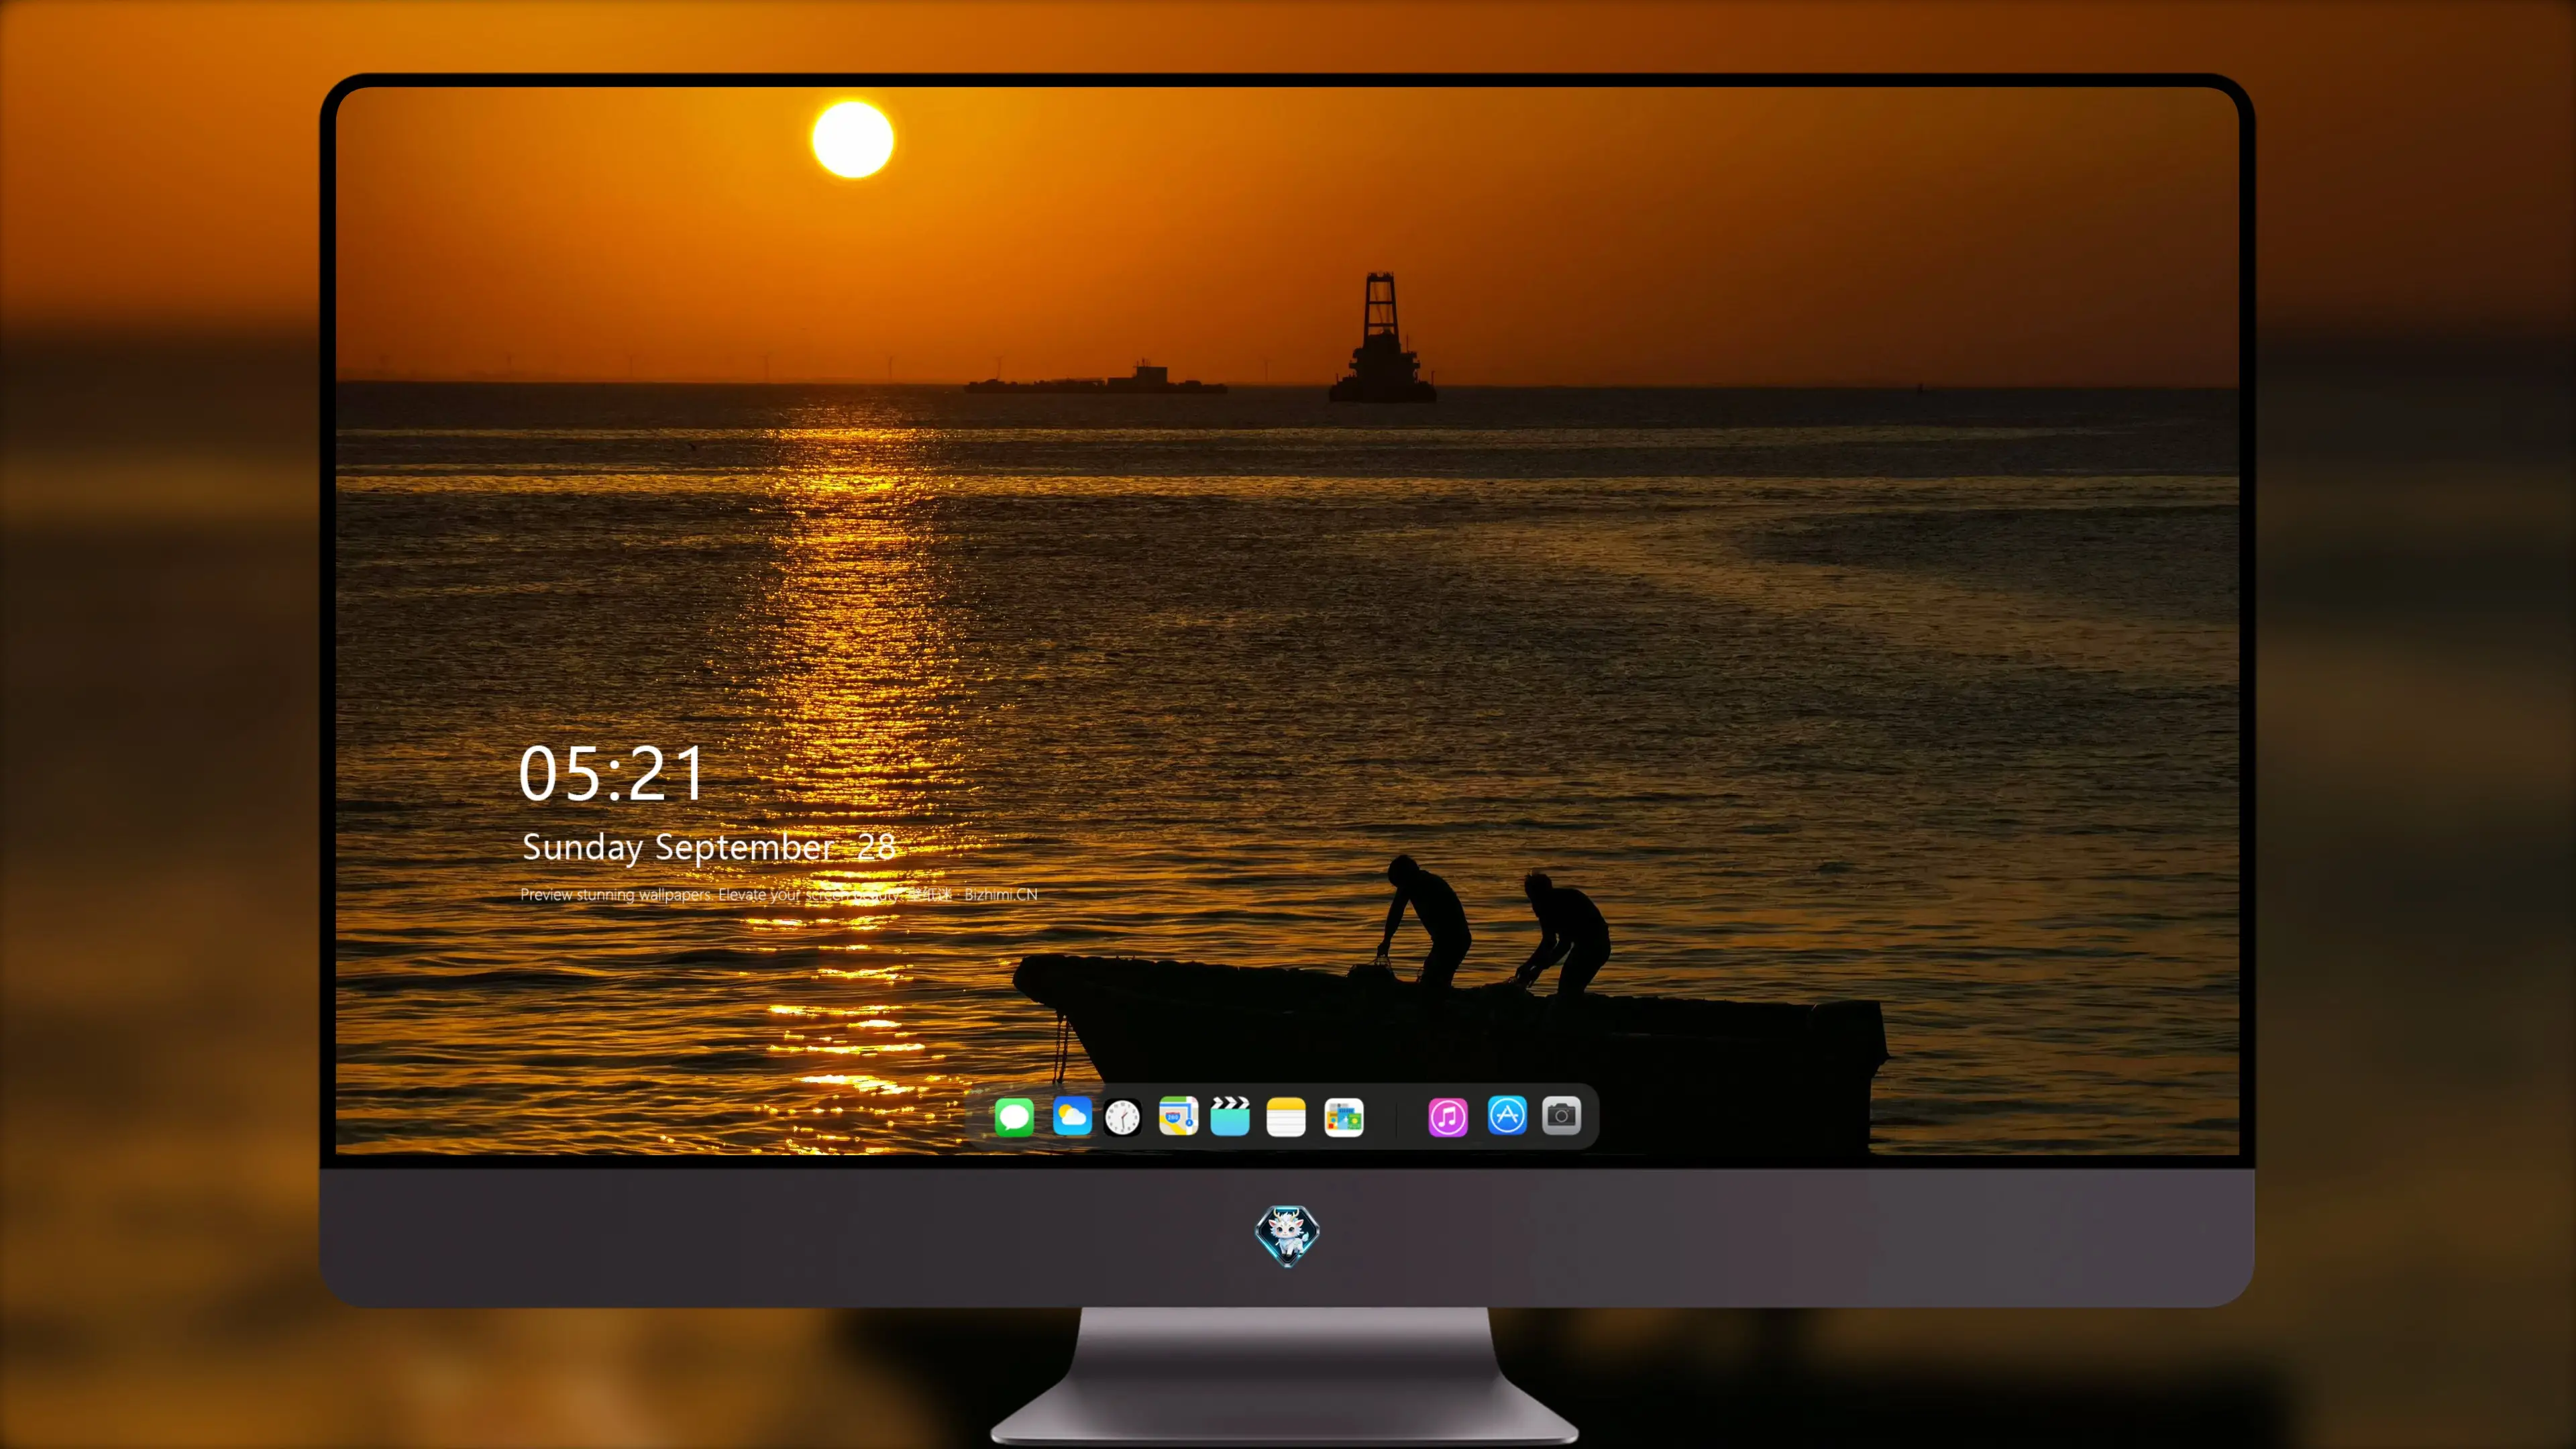Open the Videos clapperboard app
Viewport: 2576px width, 1449px height.
(x=1230, y=1116)
